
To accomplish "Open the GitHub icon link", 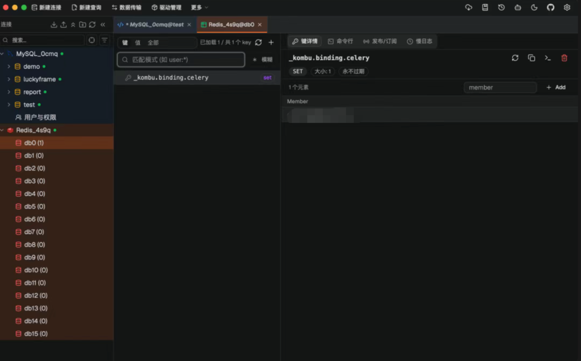I will click(x=551, y=8).
